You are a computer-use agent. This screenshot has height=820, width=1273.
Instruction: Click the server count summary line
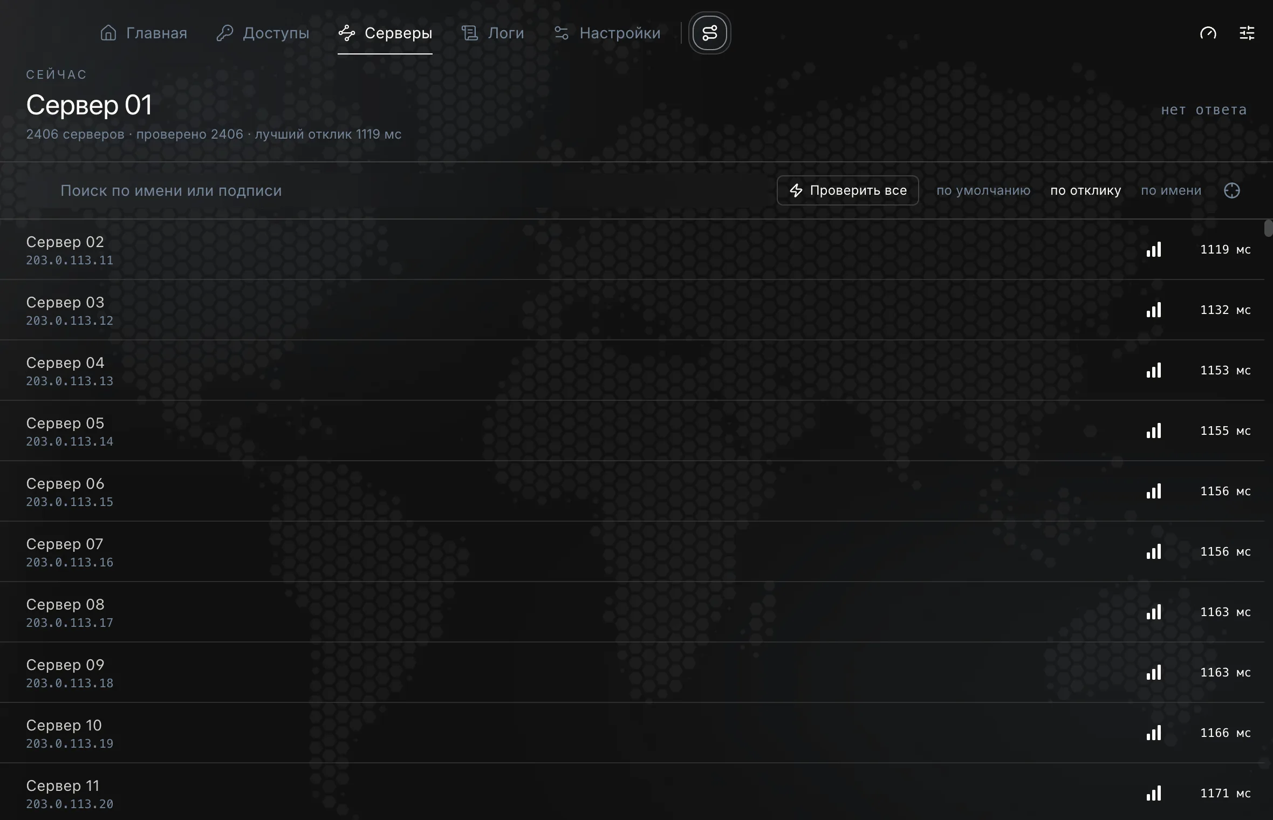[214, 134]
